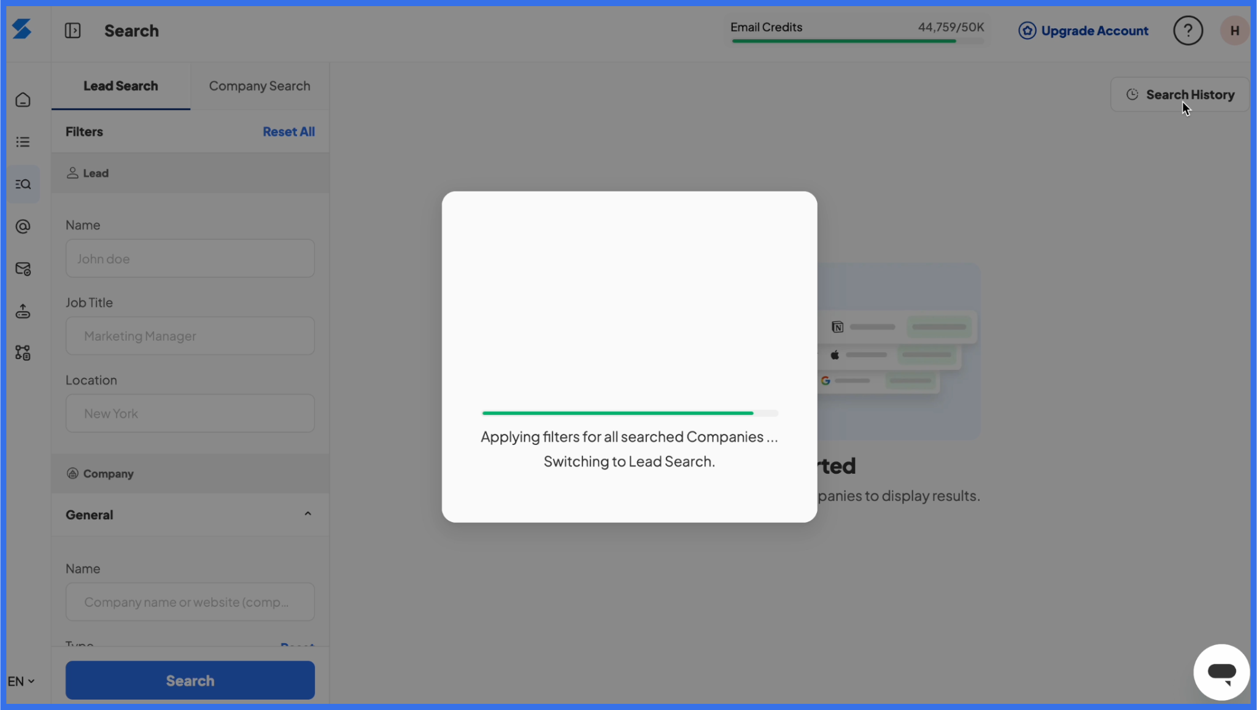Open the email finder @ icon

click(x=23, y=226)
